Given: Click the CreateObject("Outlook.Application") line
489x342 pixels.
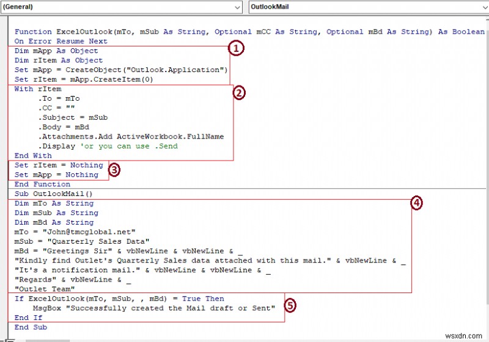Looking at the screenshot, I should (x=121, y=70).
